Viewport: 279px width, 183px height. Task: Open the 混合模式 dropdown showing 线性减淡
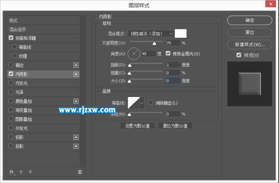point(151,33)
